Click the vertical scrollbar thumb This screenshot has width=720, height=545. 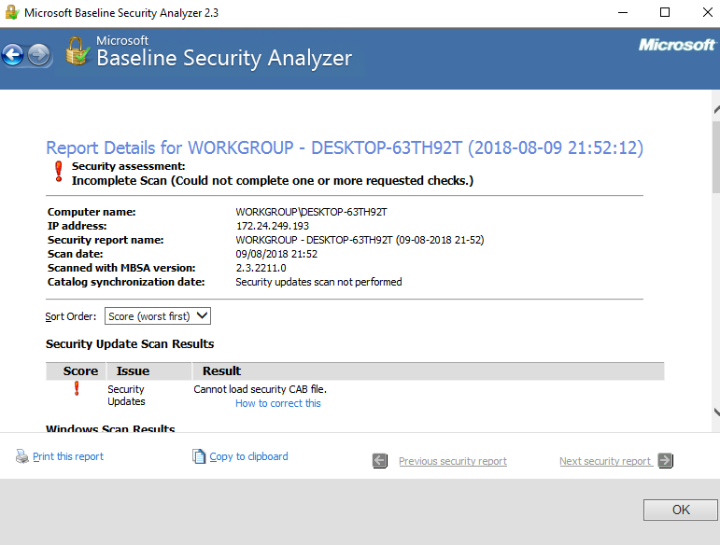pos(716,157)
